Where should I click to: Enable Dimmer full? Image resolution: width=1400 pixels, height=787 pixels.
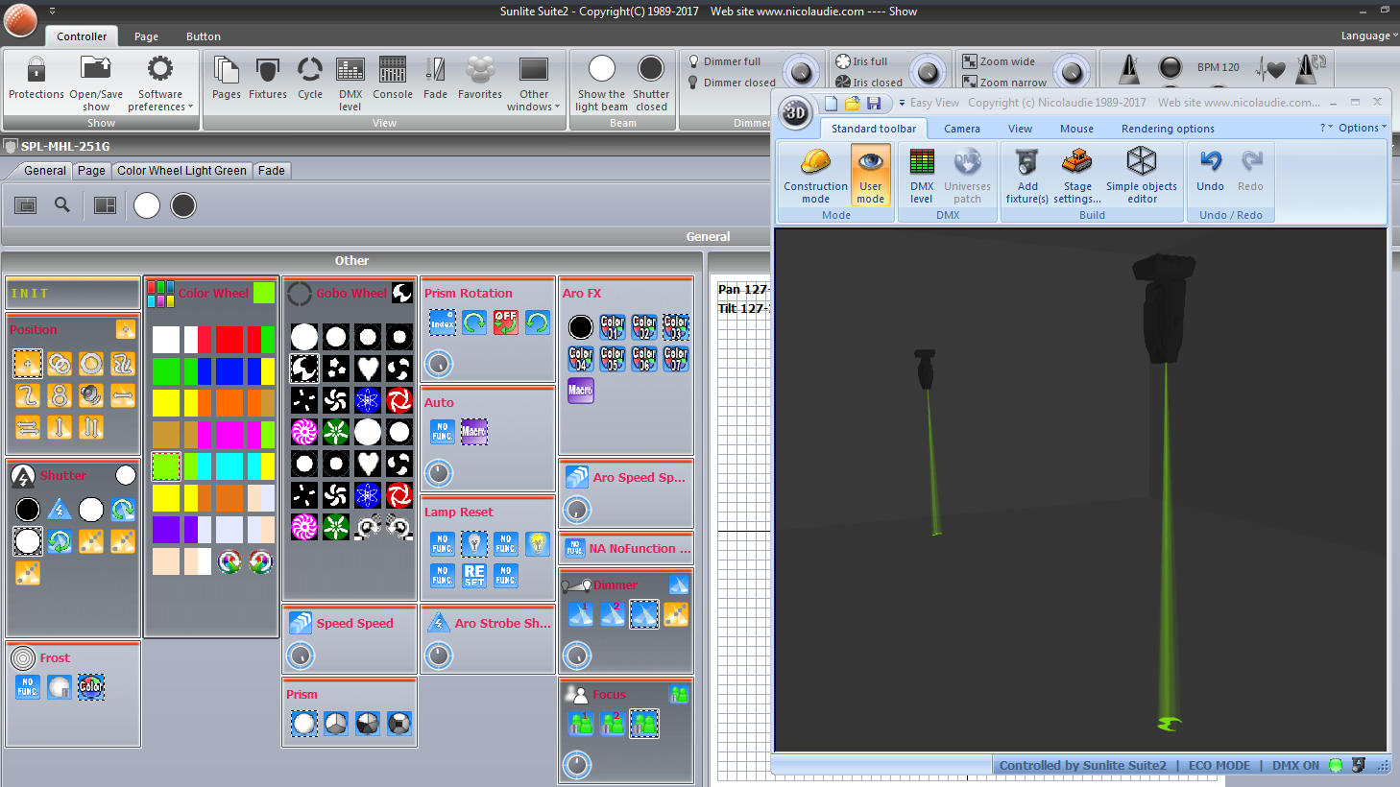pyautogui.click(x=725, y=61)
